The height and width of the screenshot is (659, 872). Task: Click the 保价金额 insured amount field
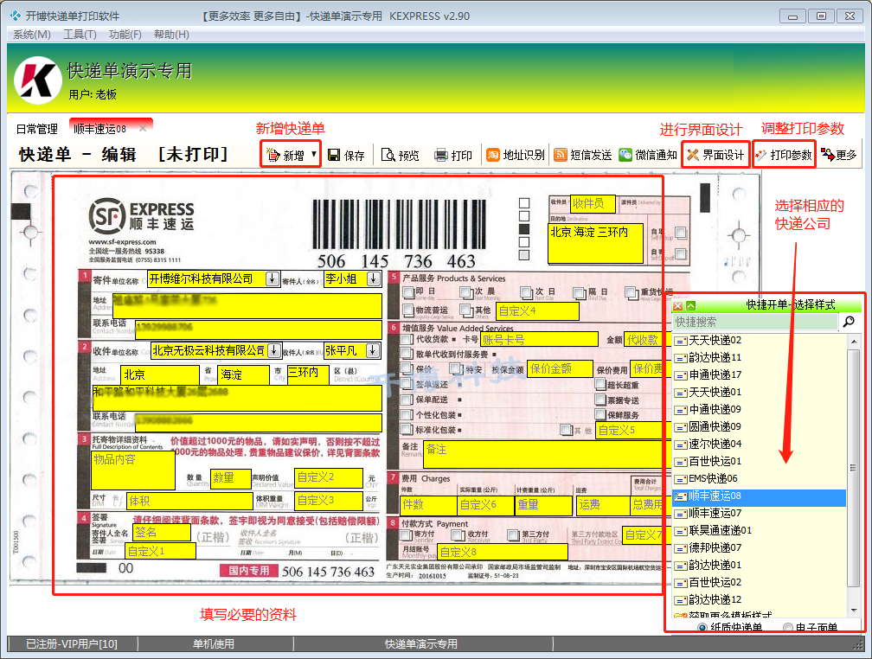(560, 368)
